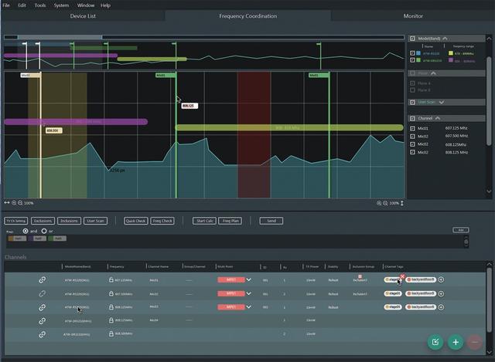Collapse the Model(Band) section chevron

[x=445, y=39]
